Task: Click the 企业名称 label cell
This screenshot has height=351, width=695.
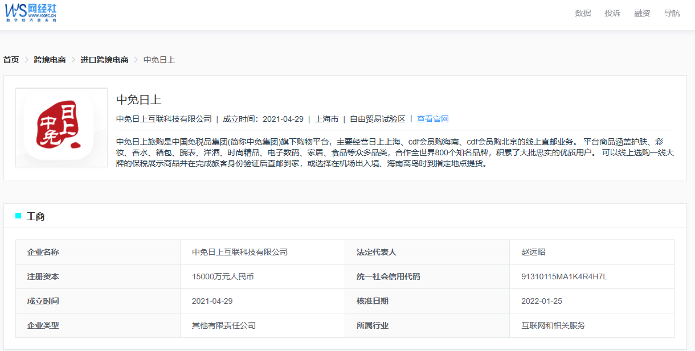Action: click(x=98, y=252)
